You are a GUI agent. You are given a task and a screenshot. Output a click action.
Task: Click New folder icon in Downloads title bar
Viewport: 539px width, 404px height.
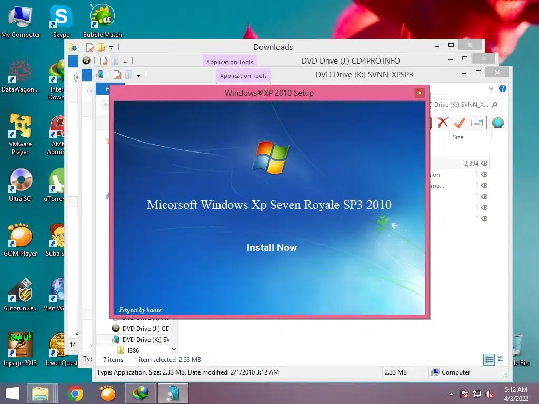click(101, 47)
